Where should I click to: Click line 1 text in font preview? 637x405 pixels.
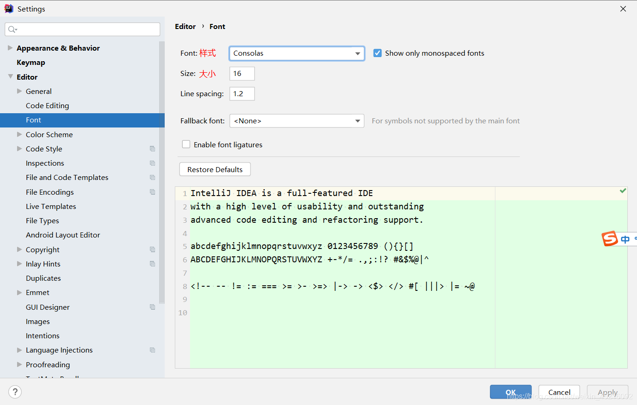(282, 193)
